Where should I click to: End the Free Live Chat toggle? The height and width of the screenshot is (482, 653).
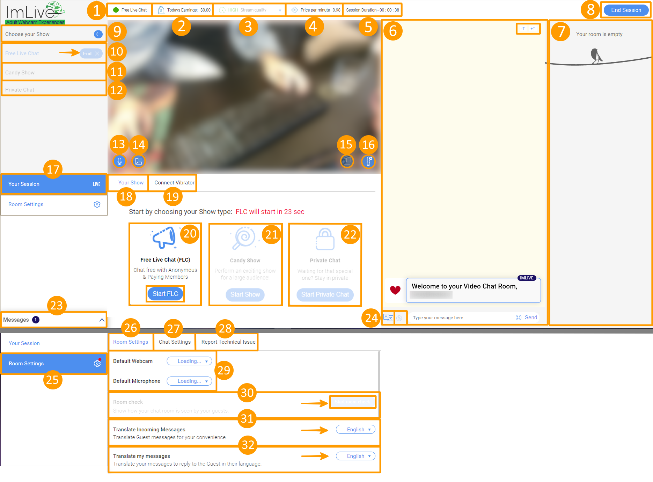pos(91,53)
